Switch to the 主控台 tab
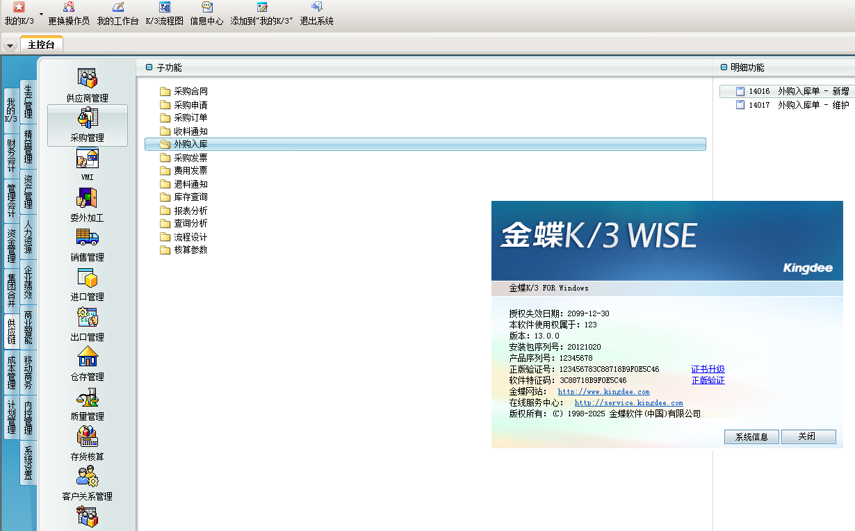Image resolution: width=855 pixels, height=531 pixels. tap(41, 44)
